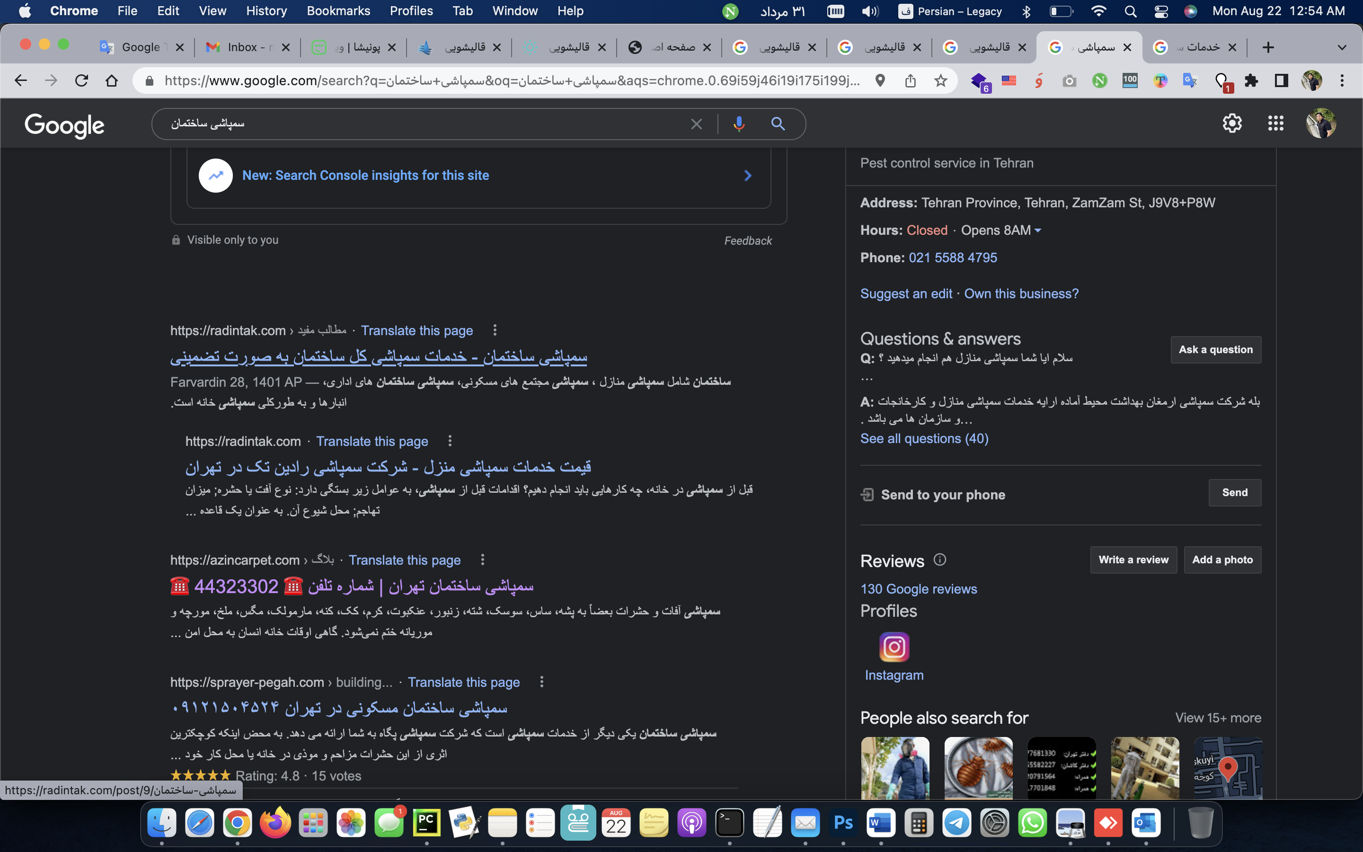Start voice search with the microphone icon
The image size is (1363, 852).
(x=739, y=124)
